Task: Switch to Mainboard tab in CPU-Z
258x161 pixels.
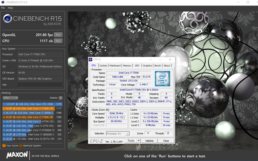Action: (x=115, y=66)
